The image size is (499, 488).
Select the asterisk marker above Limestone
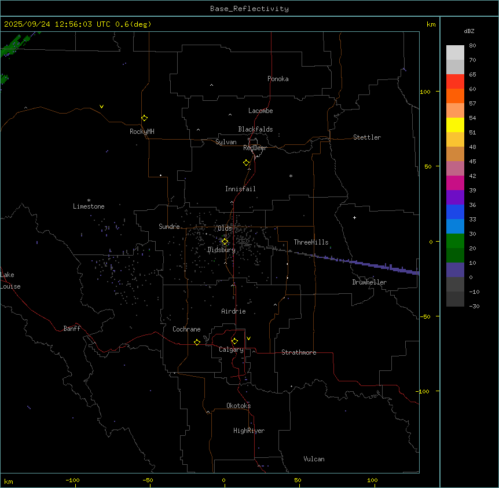pyautogui.click(x=89, y=200)
